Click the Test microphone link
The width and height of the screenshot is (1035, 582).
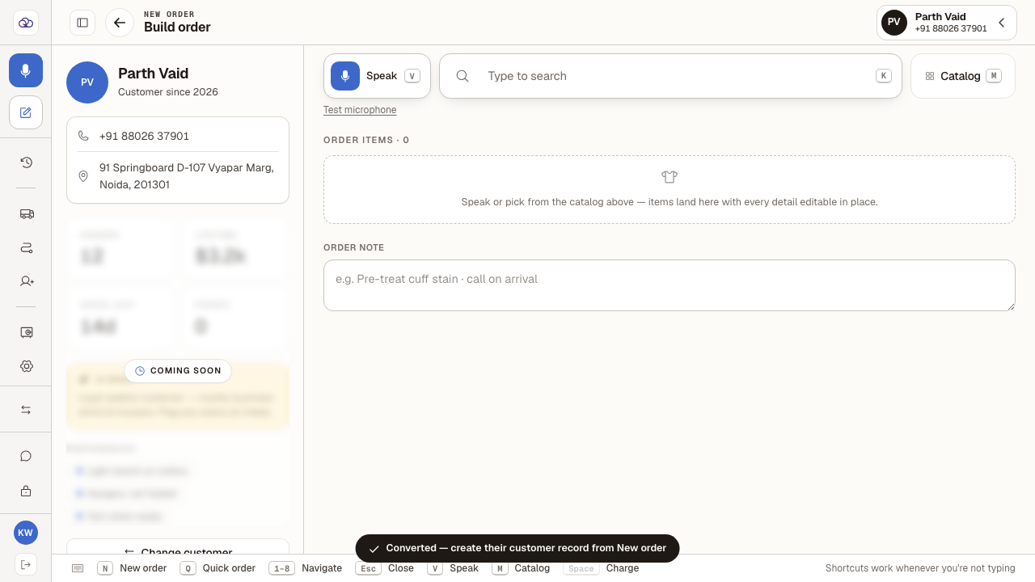pyautogui.click(x=360, y=110)
